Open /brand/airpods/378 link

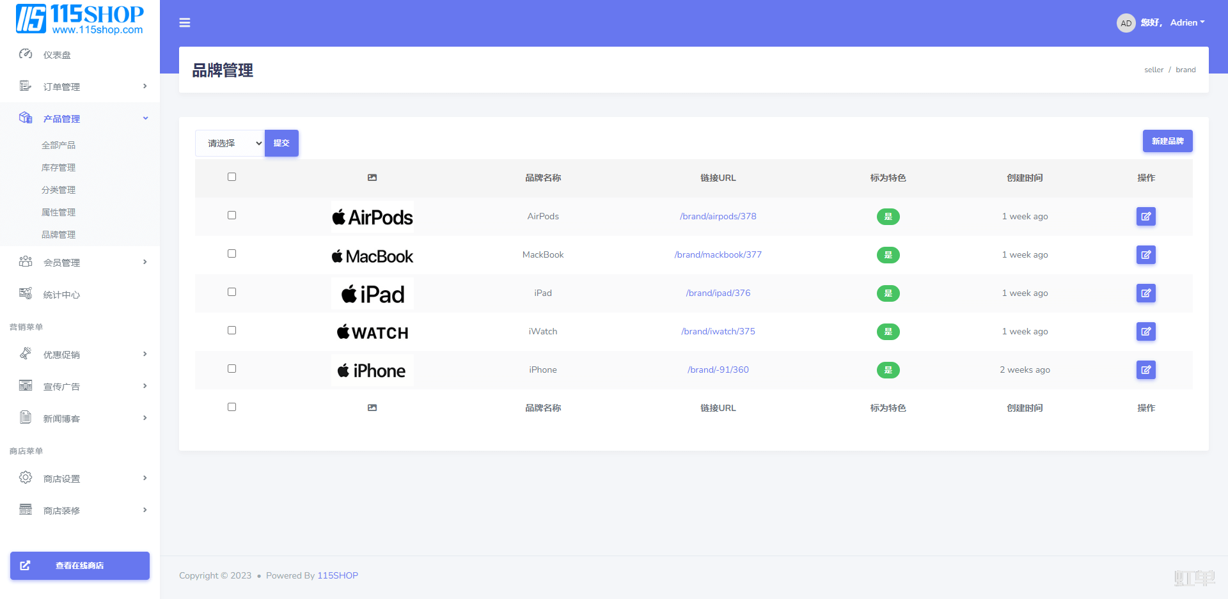(x=718, y=217)
